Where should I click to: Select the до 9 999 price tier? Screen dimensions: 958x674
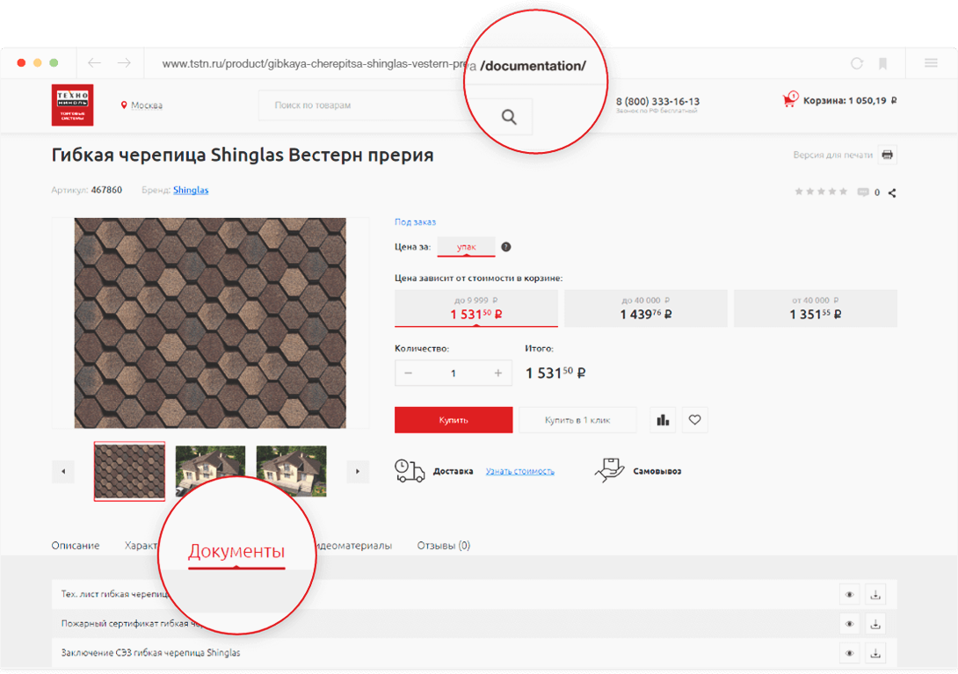click(476, 308)
